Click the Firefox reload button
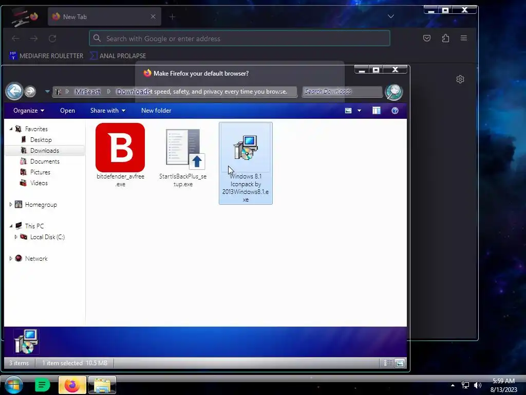The height and width of the screenshot is (395, 526). [52, 38]
